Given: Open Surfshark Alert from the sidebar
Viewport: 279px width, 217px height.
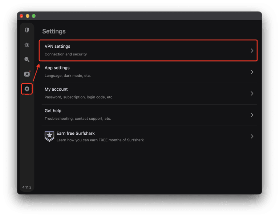Looking at the screenshot, I should click(27, 45).
